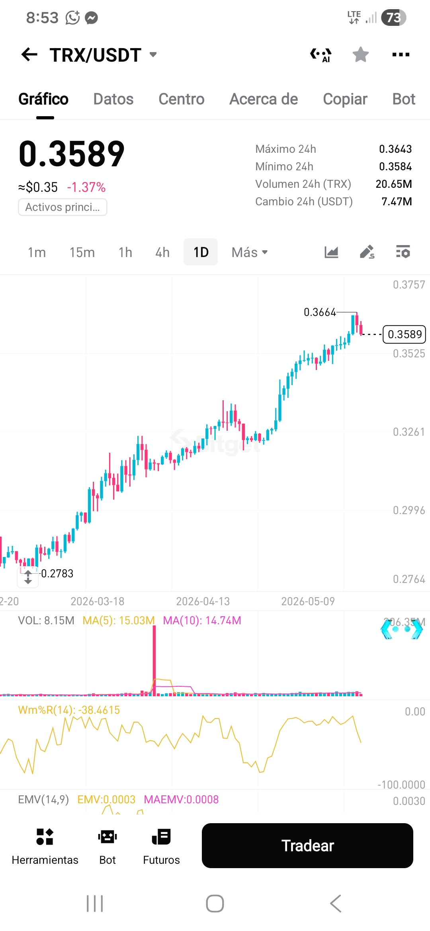This screenshot has width=430, height=931.
Task: Toggle the favorite star
Action: pyautogui.click(x=361, y=55)
